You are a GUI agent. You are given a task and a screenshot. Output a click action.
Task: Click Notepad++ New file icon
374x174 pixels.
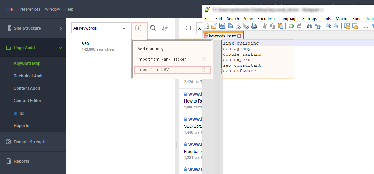coord(207,26)
